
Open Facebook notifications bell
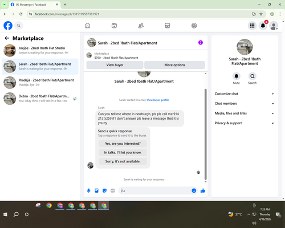263,26
